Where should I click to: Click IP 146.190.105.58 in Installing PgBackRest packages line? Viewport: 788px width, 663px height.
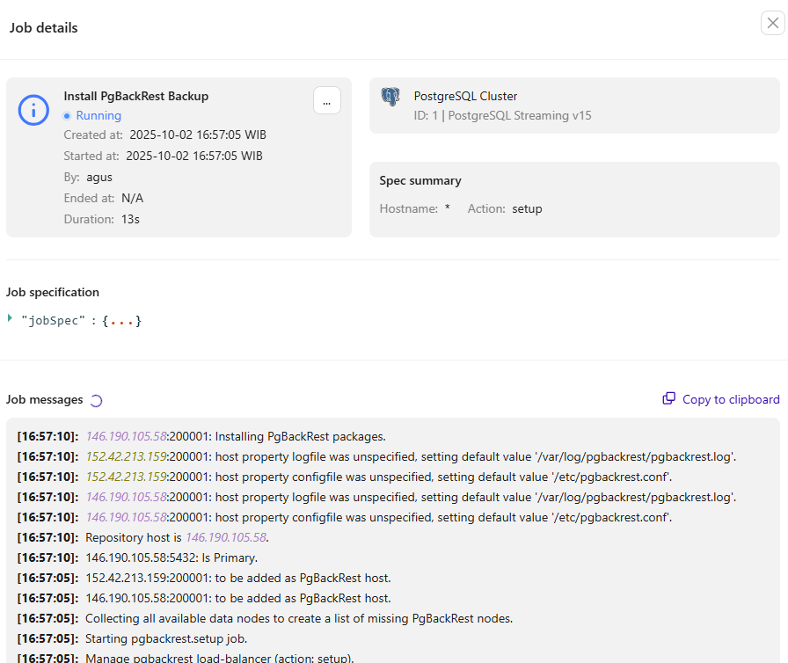point(124,436)
